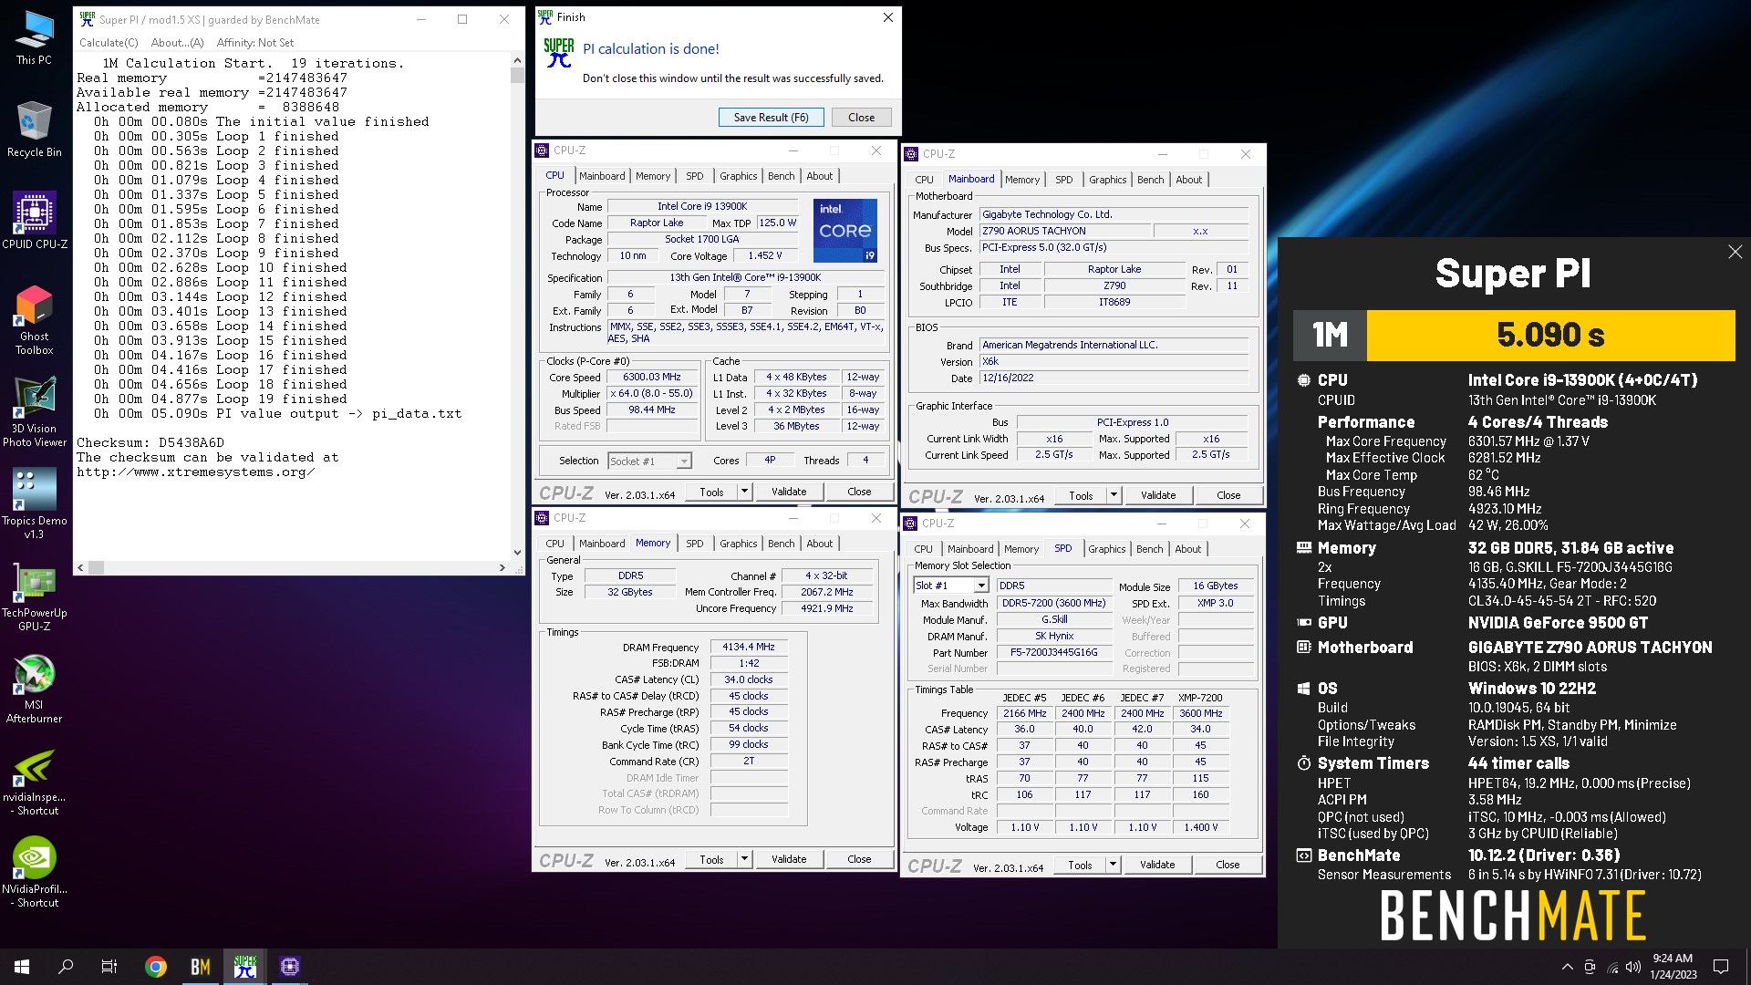Expand Tools dropdown arrow in SPD window

(1113, 865)
